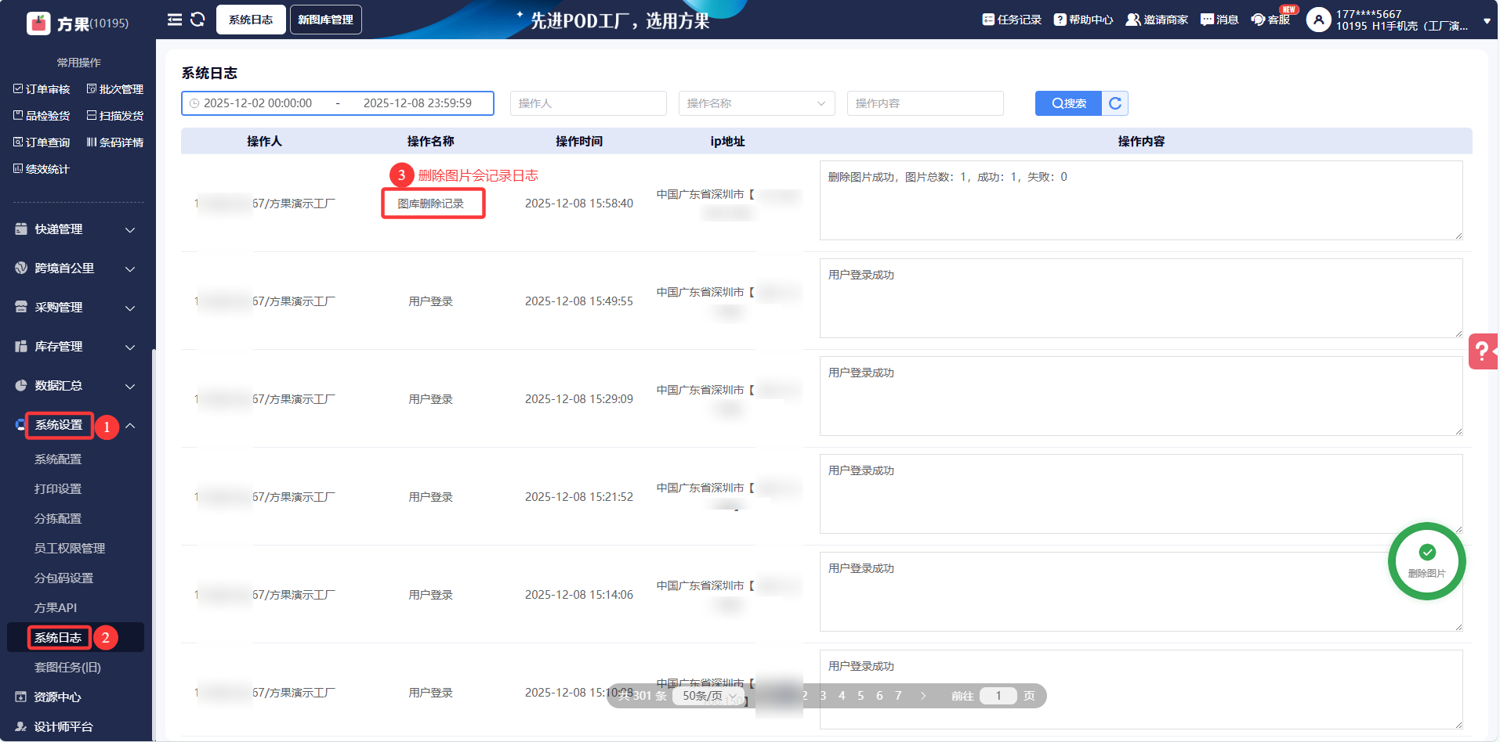Click the next page arrow

[x=924, y=696]
